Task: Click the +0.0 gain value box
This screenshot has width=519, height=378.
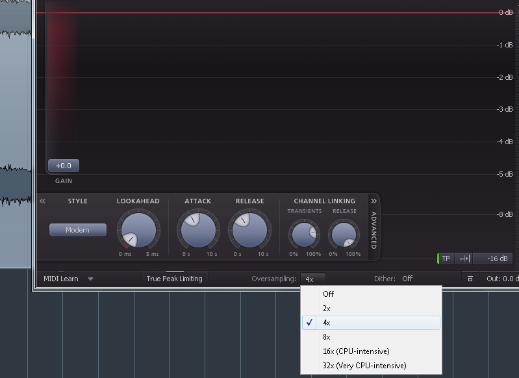Action: (x=63, y=166)
